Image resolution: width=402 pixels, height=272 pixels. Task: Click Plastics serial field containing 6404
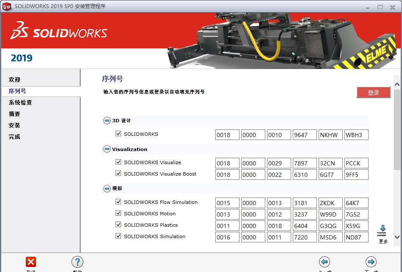tap(305, 226)
